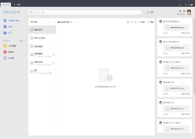The height and width of the screenshot is (139, 195).
Task: Open the 秀堂H5 app
Action: point(9,52)
